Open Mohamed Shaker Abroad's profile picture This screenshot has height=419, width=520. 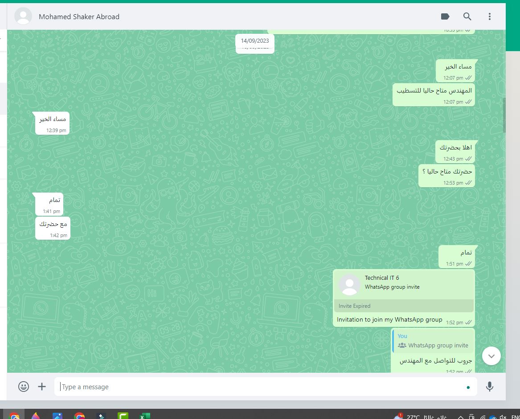coord(23,16)
